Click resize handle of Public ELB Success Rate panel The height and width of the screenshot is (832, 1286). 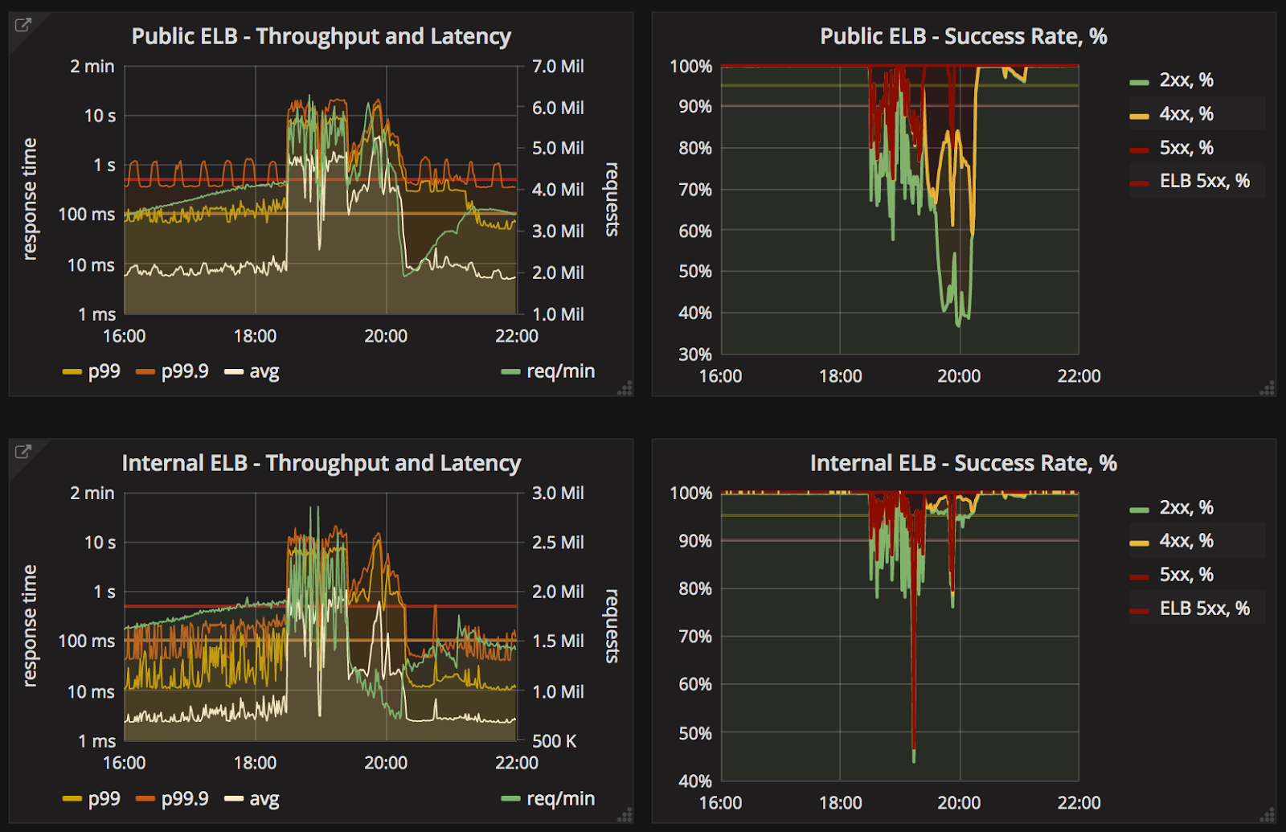click(1268, 388)
